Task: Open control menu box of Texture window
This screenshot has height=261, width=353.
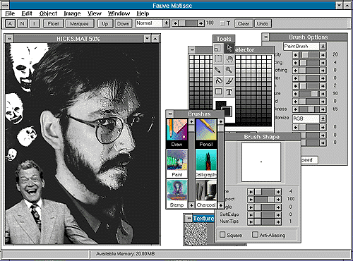Action: tap(189, 219)
